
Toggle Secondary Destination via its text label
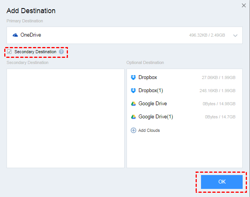point(35,52)
